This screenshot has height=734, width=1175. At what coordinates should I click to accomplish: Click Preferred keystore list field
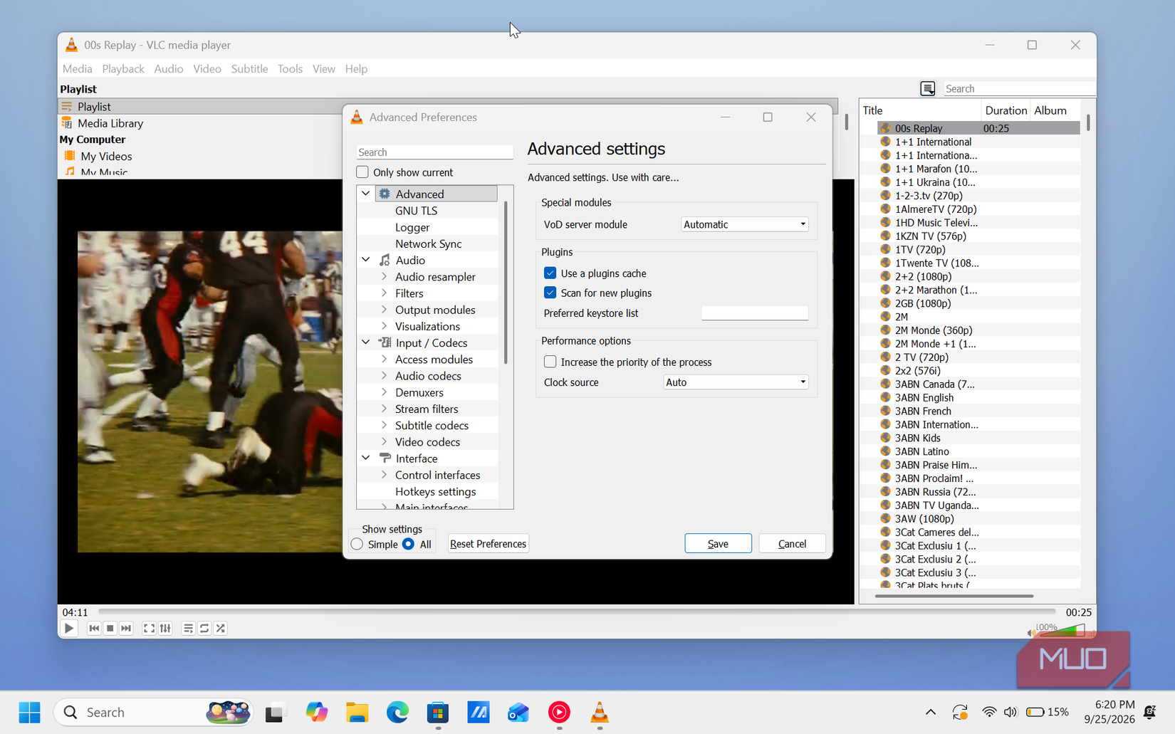point(755,313)
